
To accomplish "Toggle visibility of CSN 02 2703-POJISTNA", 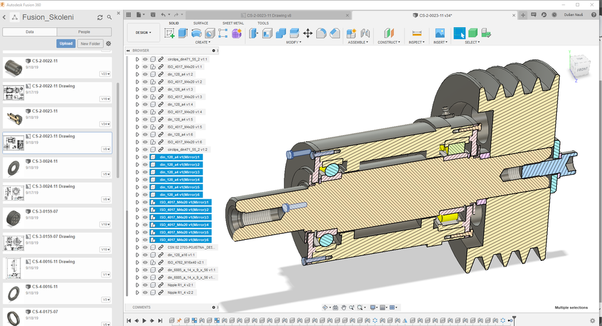I will click(x=145, y=247).
